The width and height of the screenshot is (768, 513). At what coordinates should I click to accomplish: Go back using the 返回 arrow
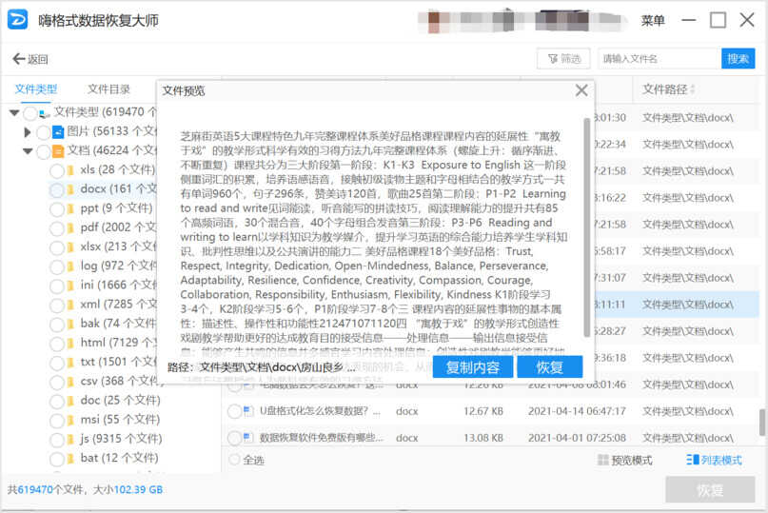point(30,59)
